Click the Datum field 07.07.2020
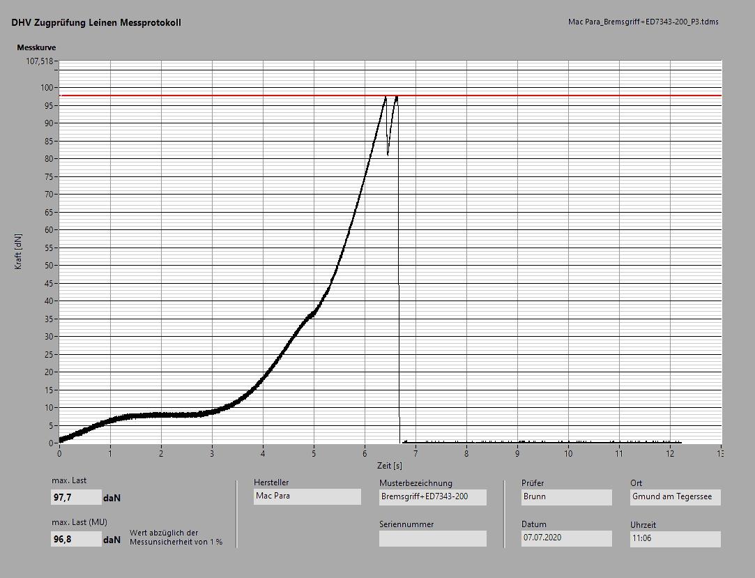 [x=566, y=538]
